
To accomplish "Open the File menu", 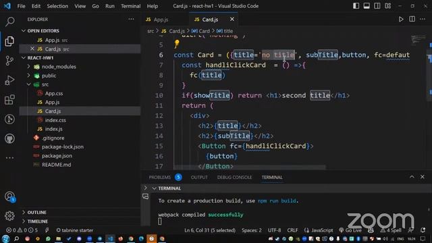I will point(21,6).
